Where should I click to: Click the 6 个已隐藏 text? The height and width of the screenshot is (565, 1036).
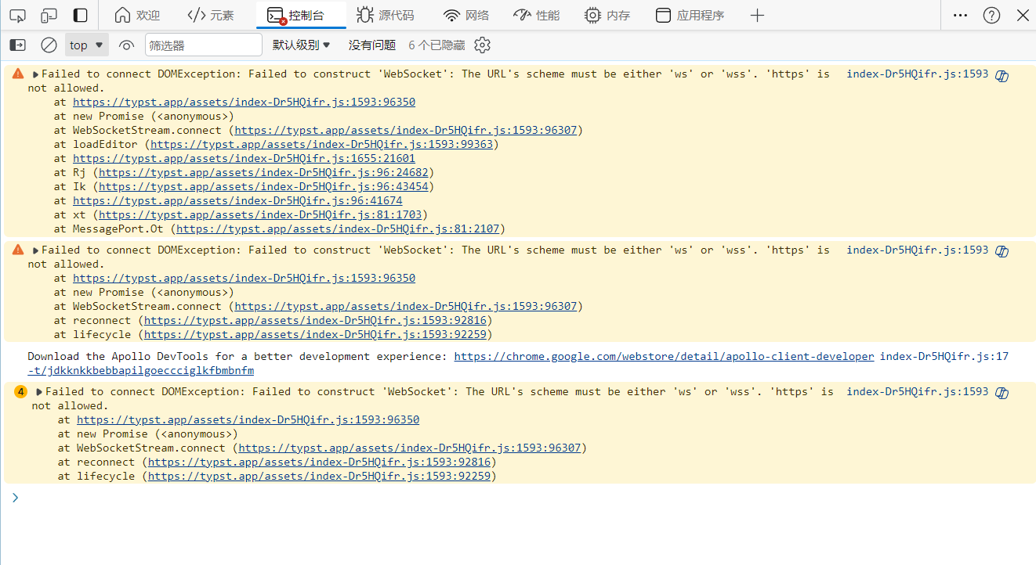[436, 45]
